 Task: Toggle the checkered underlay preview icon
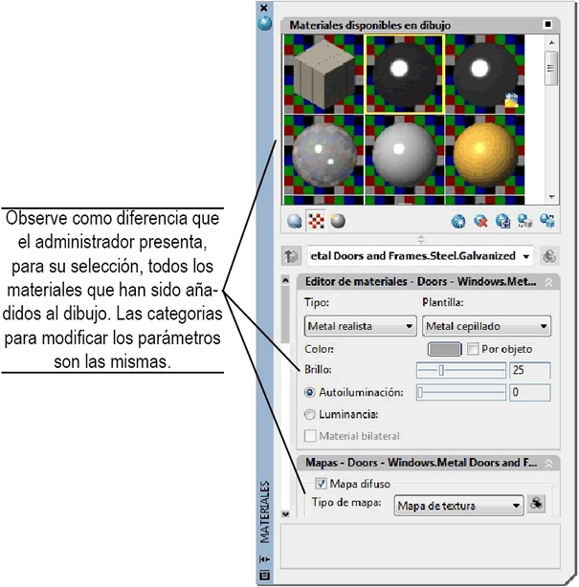317,222
